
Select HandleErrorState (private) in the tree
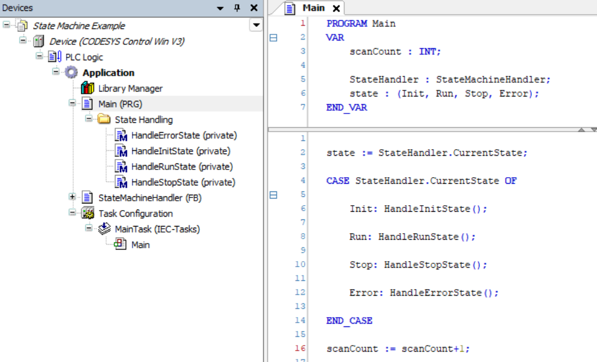click(x=184, y=135)
